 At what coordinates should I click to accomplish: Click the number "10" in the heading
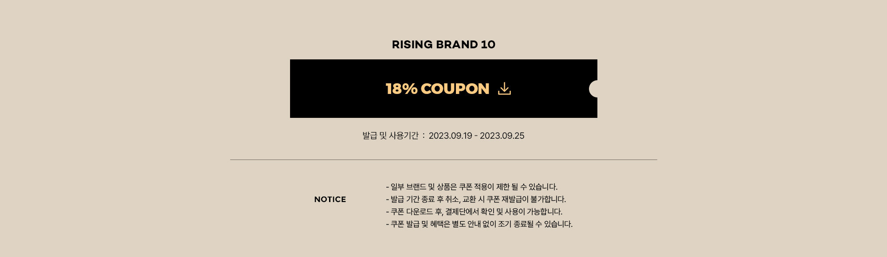[488, 44]
